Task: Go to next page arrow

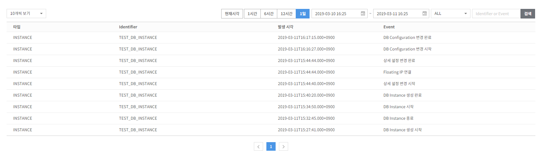Action: 284,146
